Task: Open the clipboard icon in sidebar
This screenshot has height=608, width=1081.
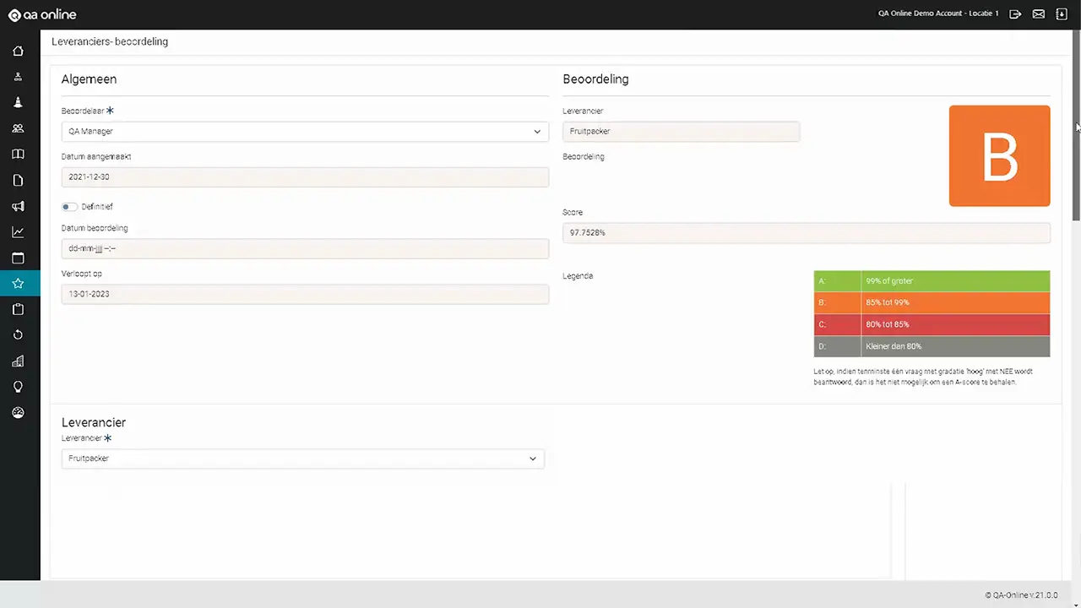Action: click(18, 310)
